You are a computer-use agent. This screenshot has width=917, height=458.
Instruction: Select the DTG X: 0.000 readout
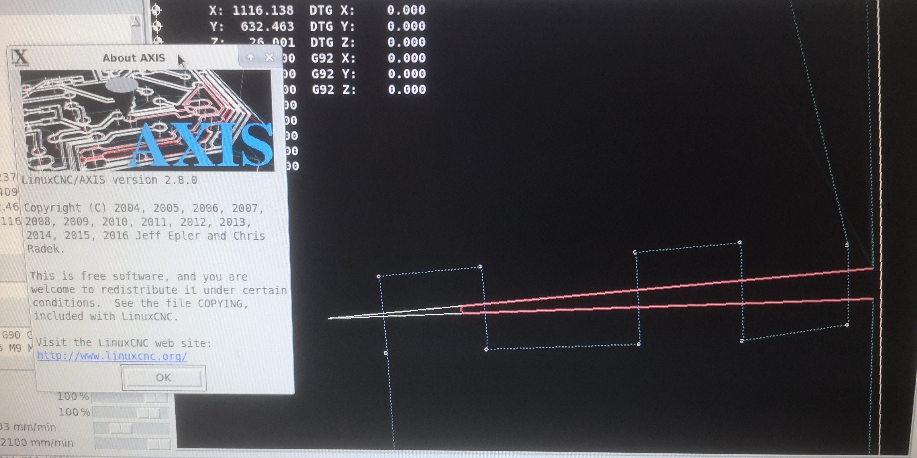coord(367,10)
